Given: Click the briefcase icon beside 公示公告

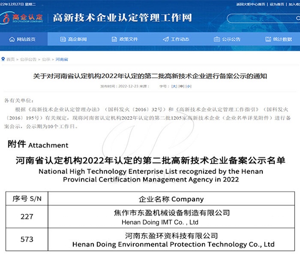Looking at the screenshot, I should tap(217, 39).
